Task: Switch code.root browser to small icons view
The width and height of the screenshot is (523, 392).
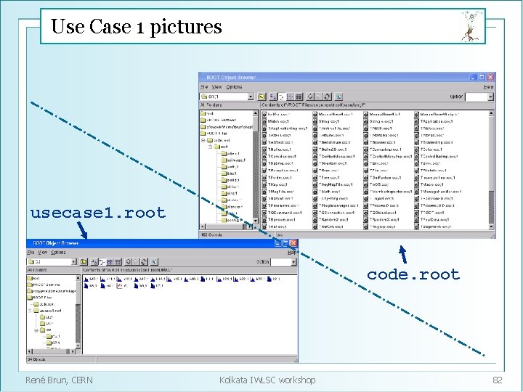Action: coord(282,97)
